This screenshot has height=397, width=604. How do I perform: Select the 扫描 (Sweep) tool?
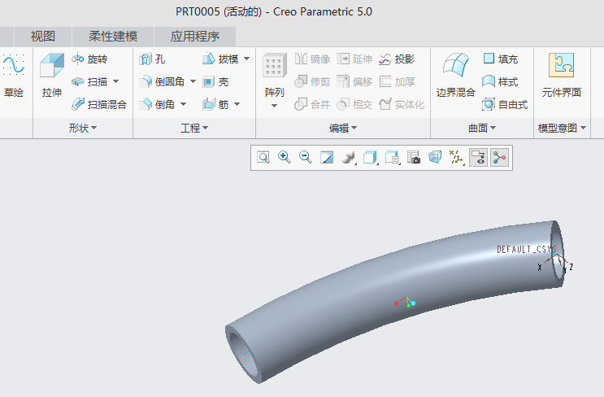90,81
